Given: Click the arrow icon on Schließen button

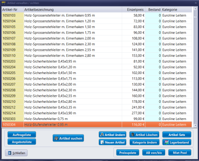Looking at the screenshot, I should click(x=10, y=153).
